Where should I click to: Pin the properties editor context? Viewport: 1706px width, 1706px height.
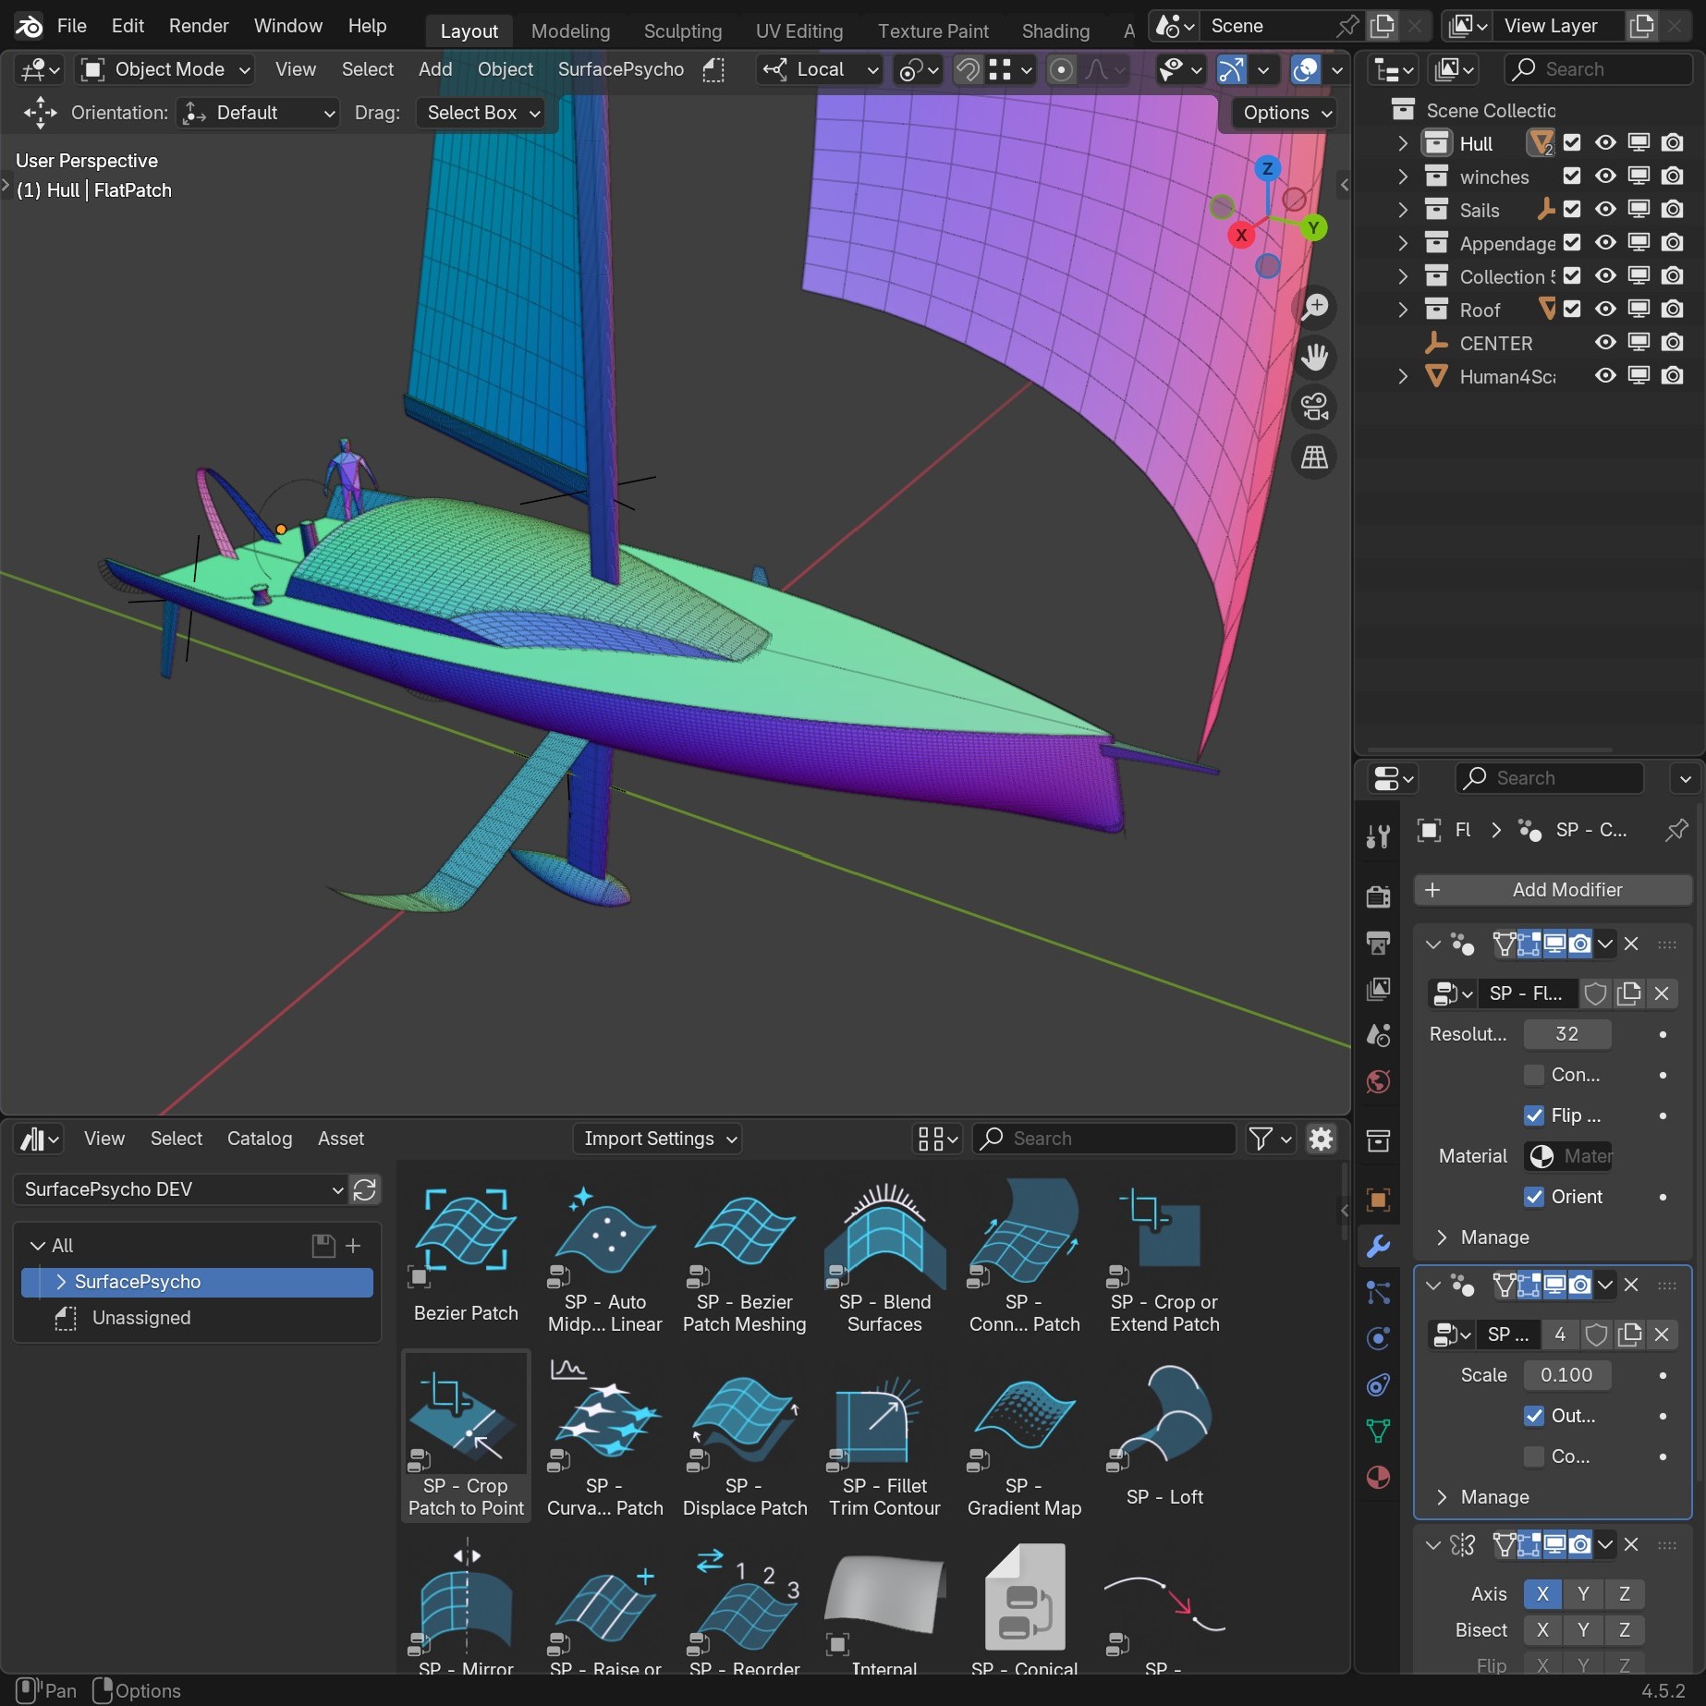pyautogui.click(x=1676, y=830)
